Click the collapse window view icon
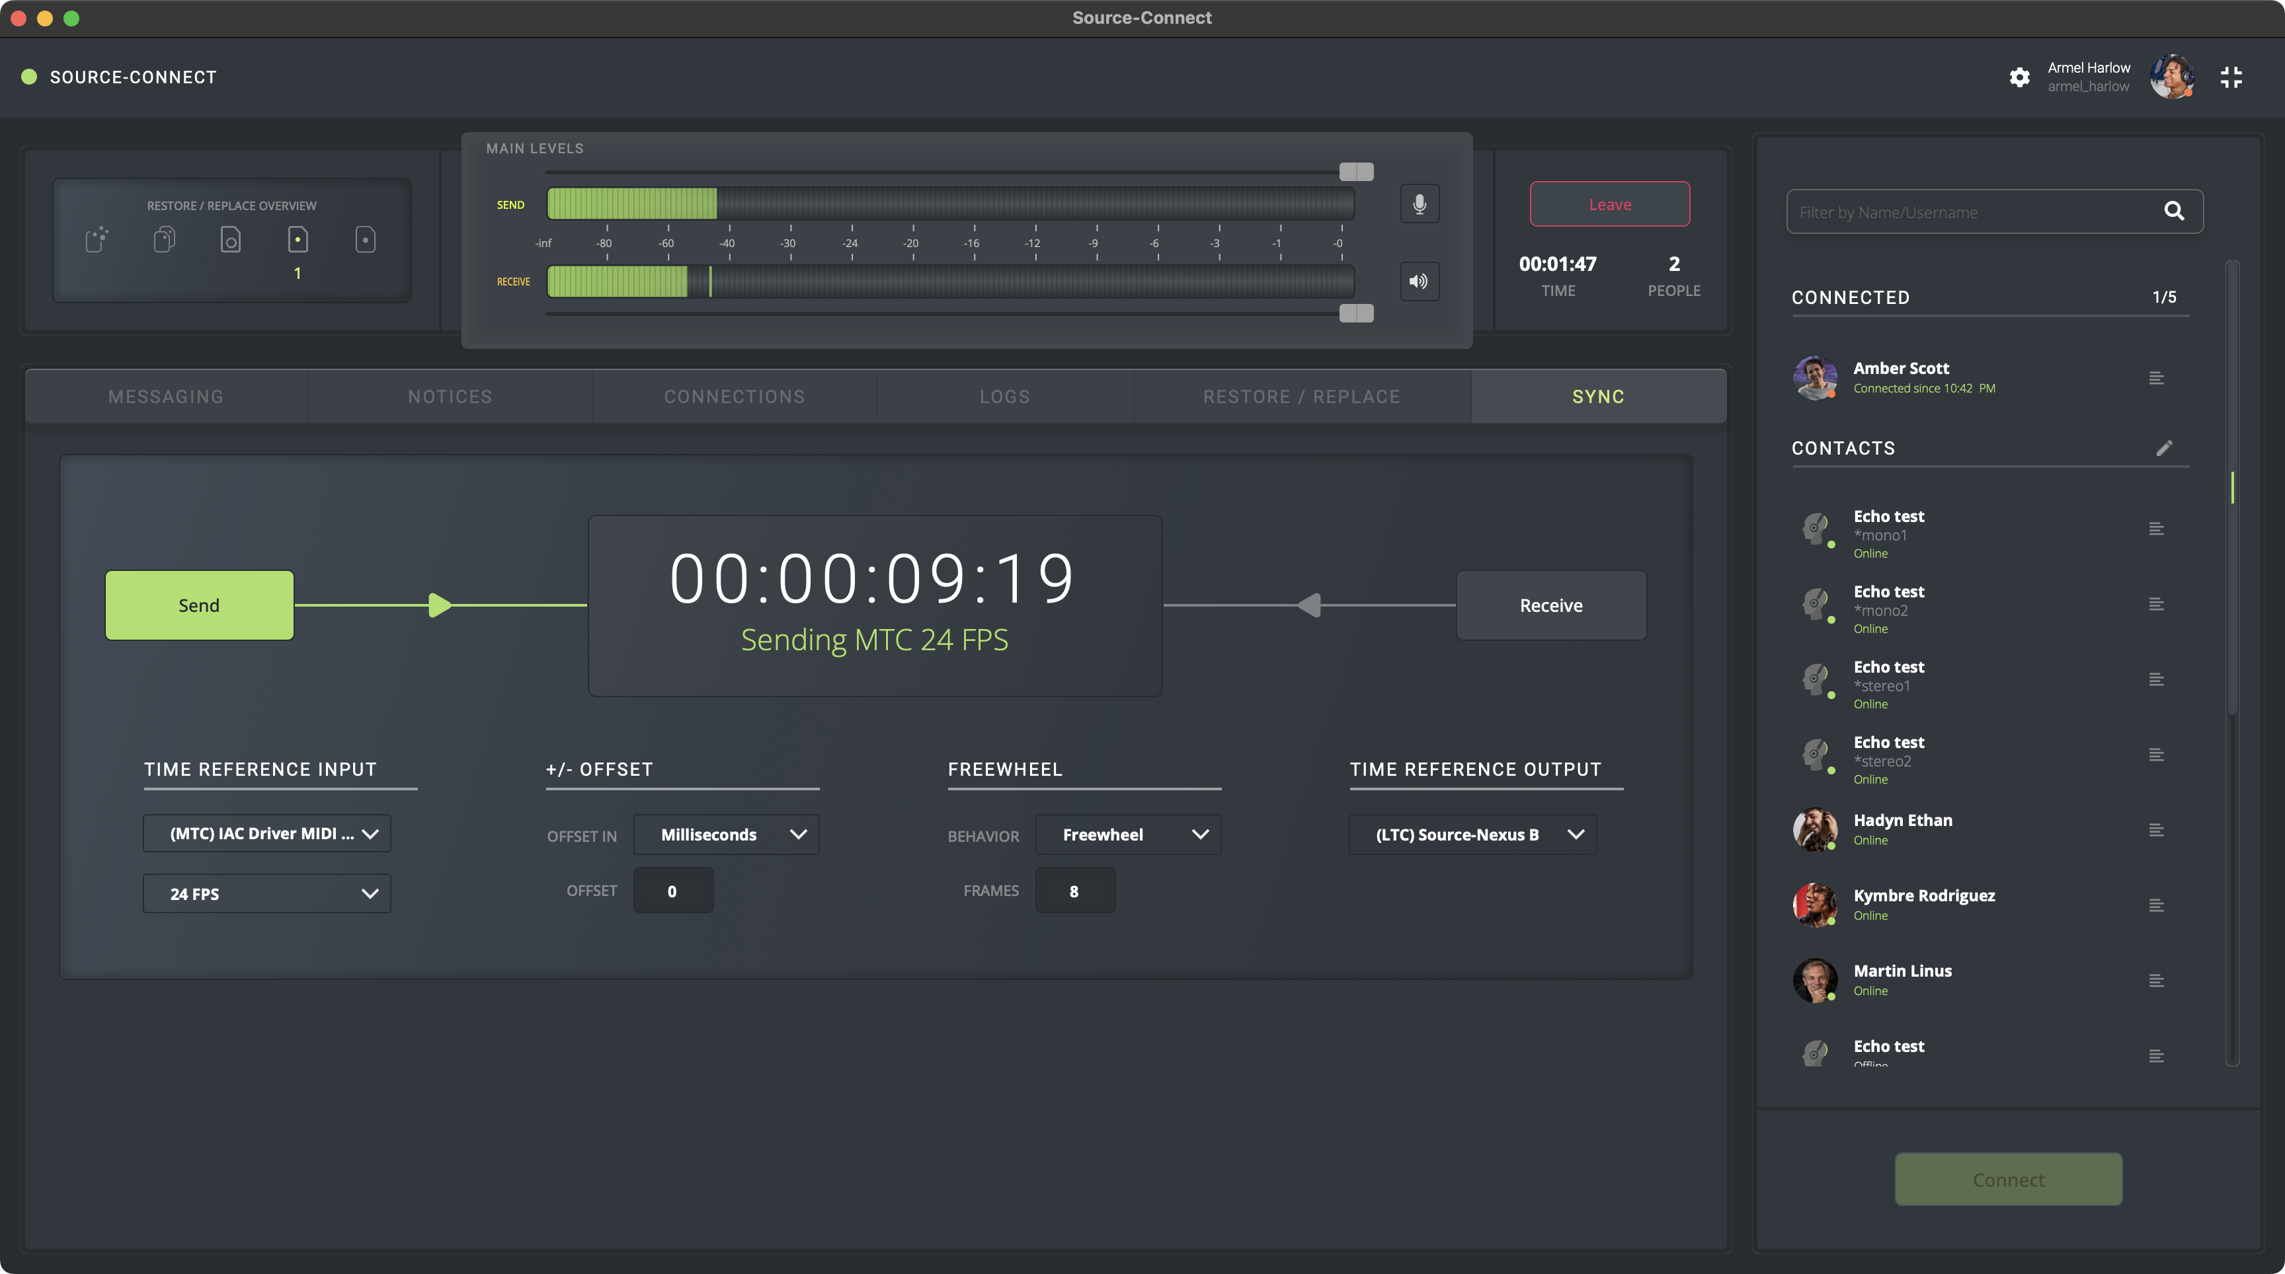 pos(2231,77)
